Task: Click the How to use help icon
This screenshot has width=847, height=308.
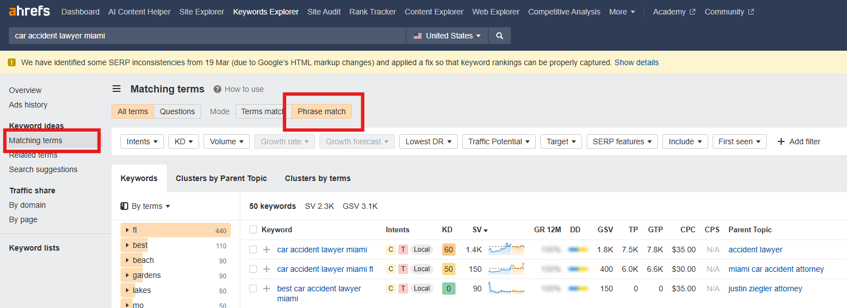Action: 217,89
